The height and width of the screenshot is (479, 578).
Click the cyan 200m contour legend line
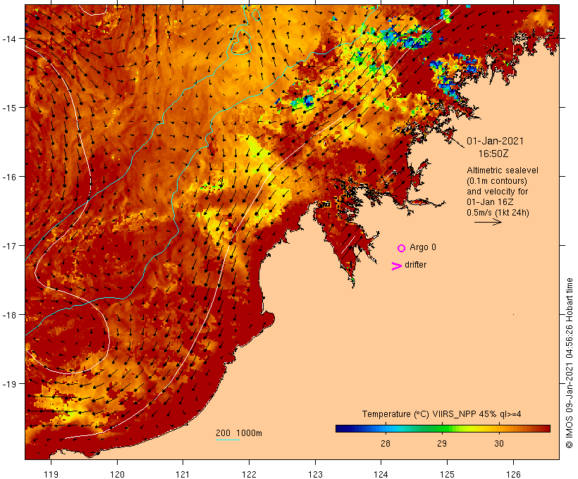coord(228,440)
